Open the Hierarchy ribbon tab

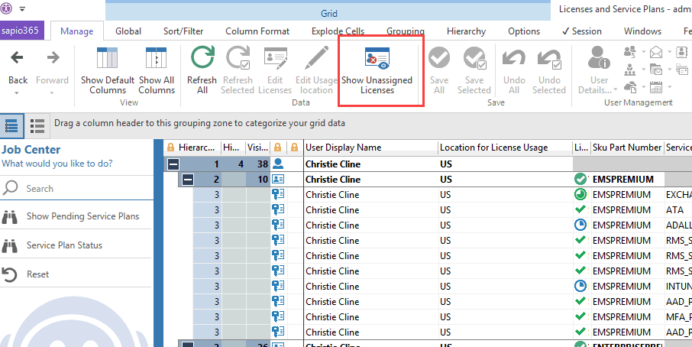[x=466, y=31]
